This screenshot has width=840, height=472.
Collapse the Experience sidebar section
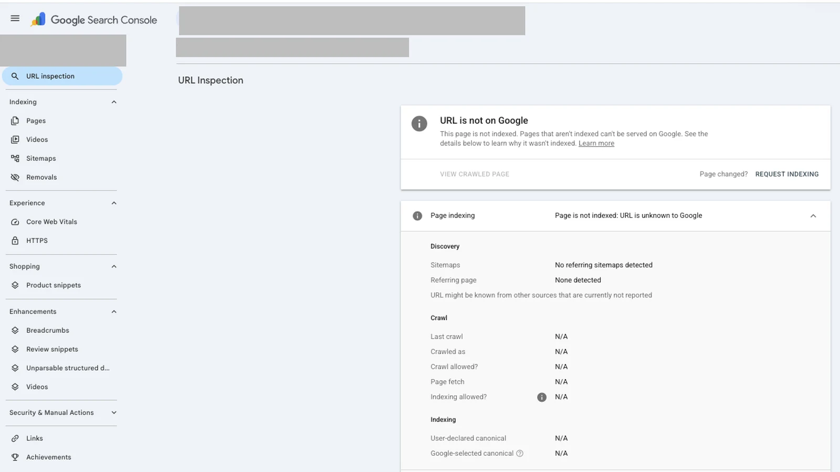(114, 203)
